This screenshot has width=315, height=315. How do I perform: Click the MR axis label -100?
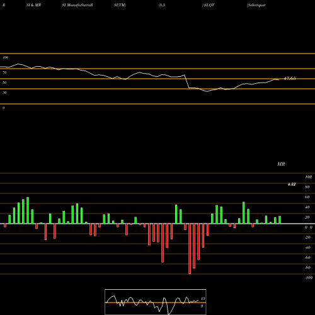[309, 278]
